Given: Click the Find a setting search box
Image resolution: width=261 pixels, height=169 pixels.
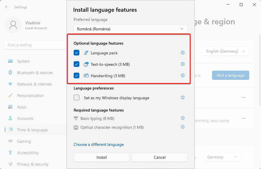Looking at the screenshot, I should pyautogui.click(x=36, y=45).
